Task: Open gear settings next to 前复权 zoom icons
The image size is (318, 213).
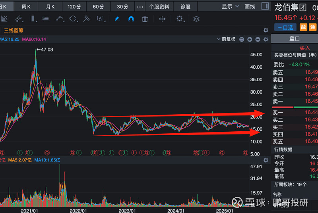Action: tap(266, 39)
